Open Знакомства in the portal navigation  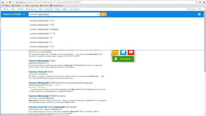49,9
